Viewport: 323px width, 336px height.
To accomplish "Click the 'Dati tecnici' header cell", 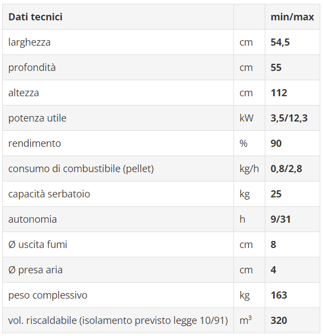I will (118, 16).
